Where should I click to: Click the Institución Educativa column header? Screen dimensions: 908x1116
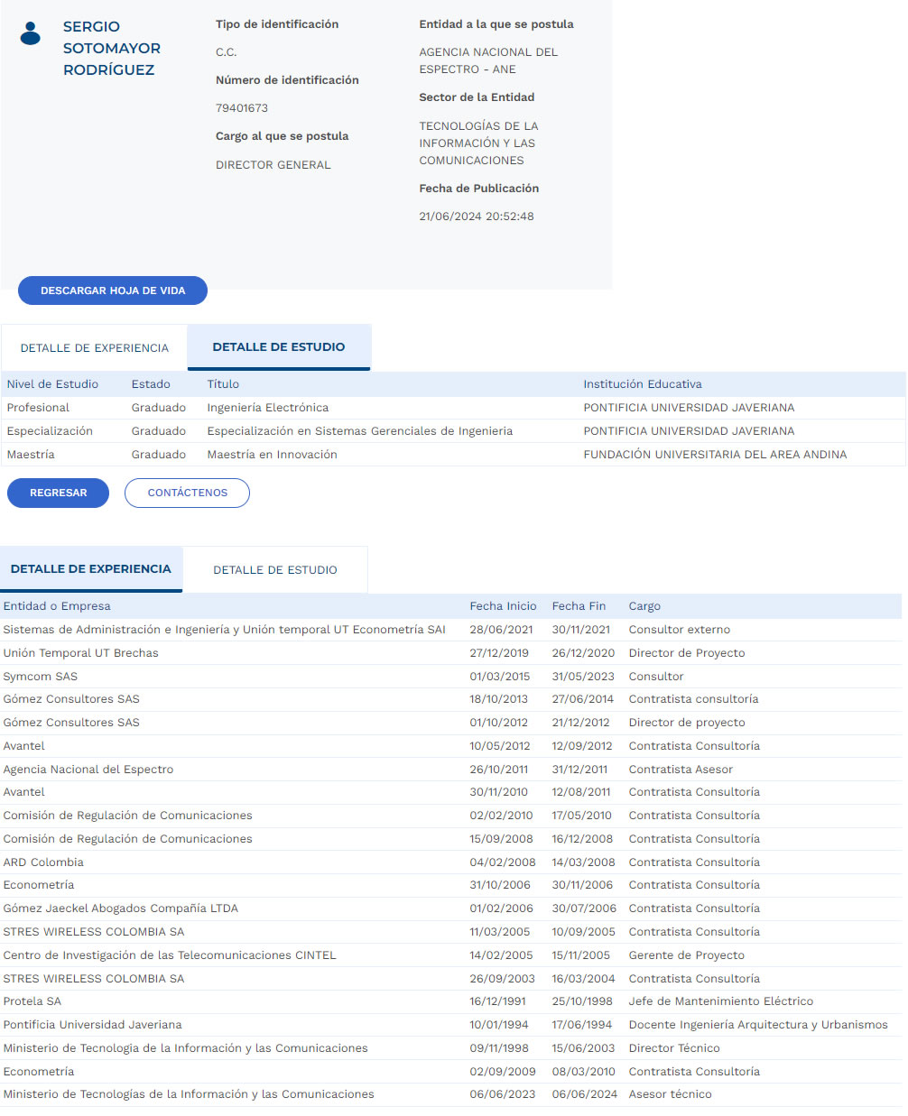643,384
